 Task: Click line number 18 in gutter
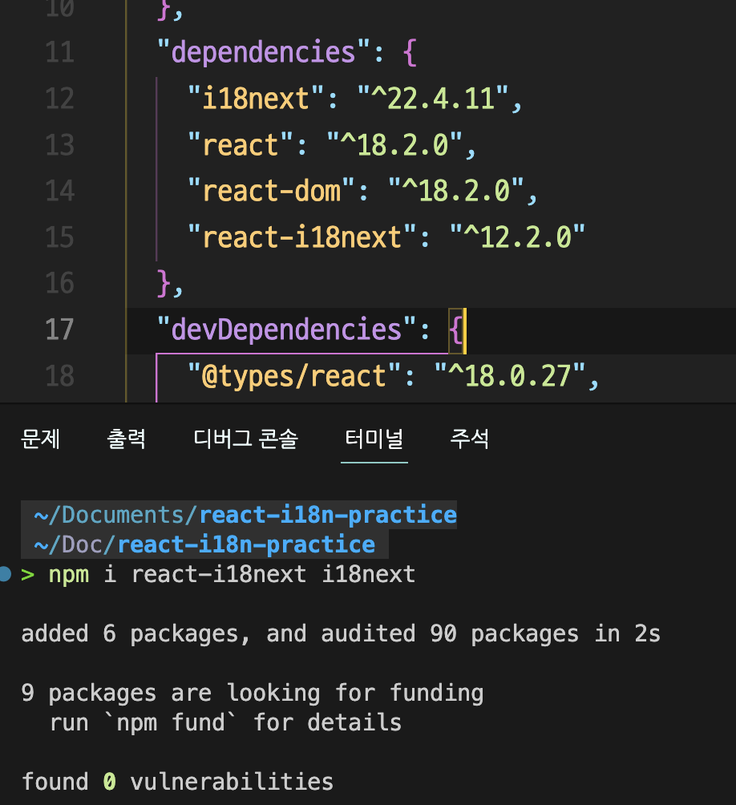click(60, 376)
